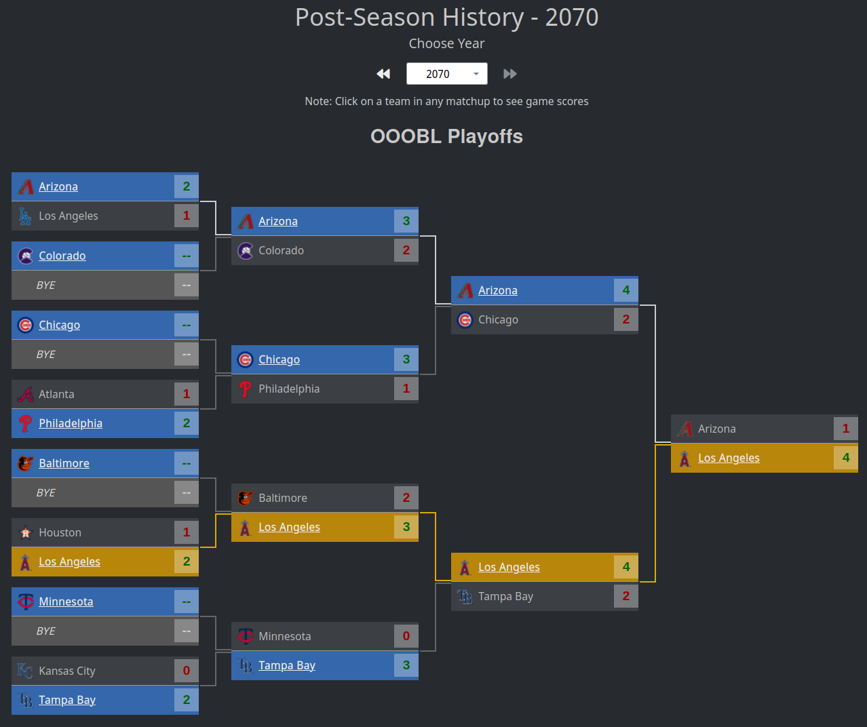The height and width of the screenshot is (727, 867).
Task: Click the Angels logo in the championship matchup
Action: coord(684,458)
